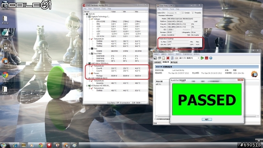Open Windows Explorer from the taskbar
The height and width of the screenshot is (148, 263).
23,145
